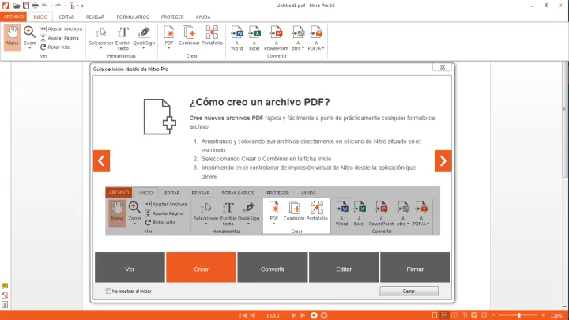
Task: Expand the QuickSign dropdown arrow
Action: click(144, 48)
